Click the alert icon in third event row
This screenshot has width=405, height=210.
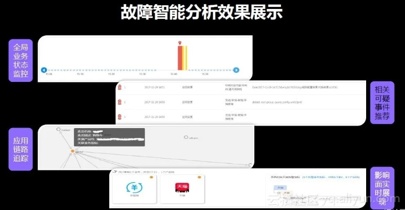(x=120, y=117)
